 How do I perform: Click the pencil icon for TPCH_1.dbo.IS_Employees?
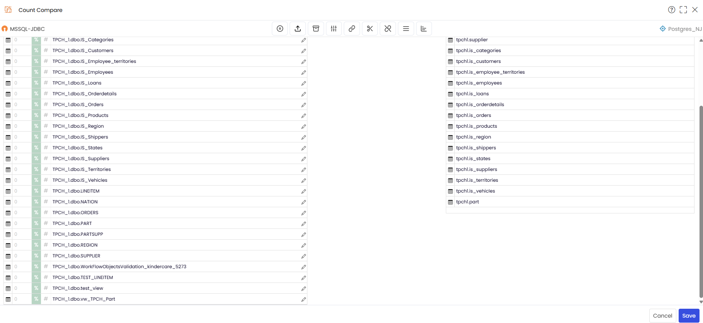click(304, 72)
